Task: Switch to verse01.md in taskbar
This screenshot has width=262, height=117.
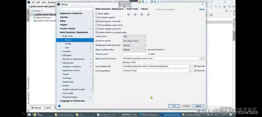Action: coord(106,115)
